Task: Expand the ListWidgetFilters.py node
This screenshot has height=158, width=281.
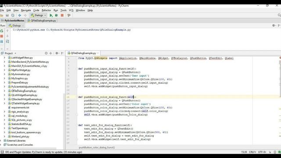Action: tap(4, 57)
